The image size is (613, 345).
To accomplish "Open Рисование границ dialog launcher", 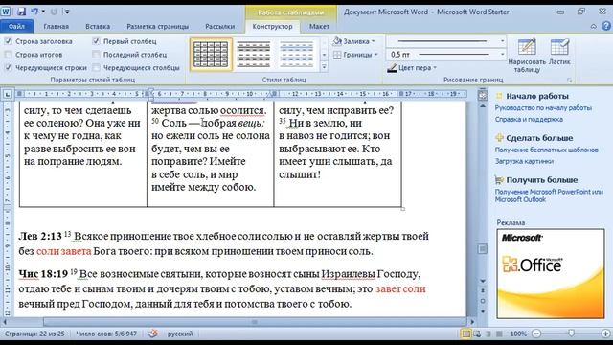I will [570, 80].
